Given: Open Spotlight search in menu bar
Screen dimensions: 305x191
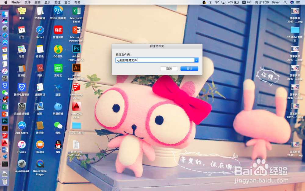Looking at the screenshot, I should (x=285, y=2).
